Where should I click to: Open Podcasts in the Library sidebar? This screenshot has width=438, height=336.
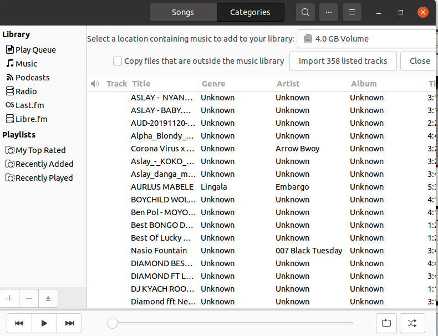32,78
